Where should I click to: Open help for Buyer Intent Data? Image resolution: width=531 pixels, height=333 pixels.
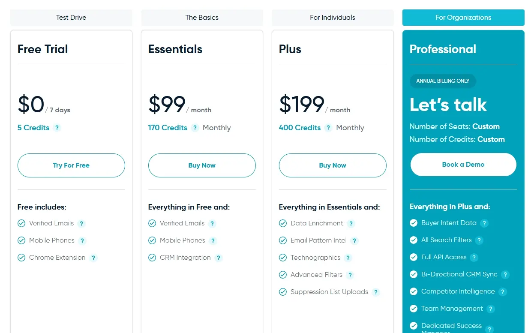point(484,223)
